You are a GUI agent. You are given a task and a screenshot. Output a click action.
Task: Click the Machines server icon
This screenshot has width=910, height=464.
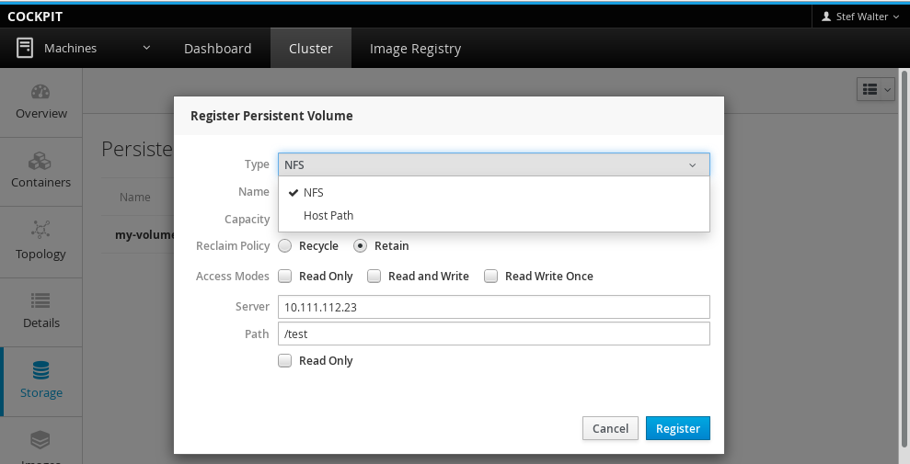pos(25,49)
